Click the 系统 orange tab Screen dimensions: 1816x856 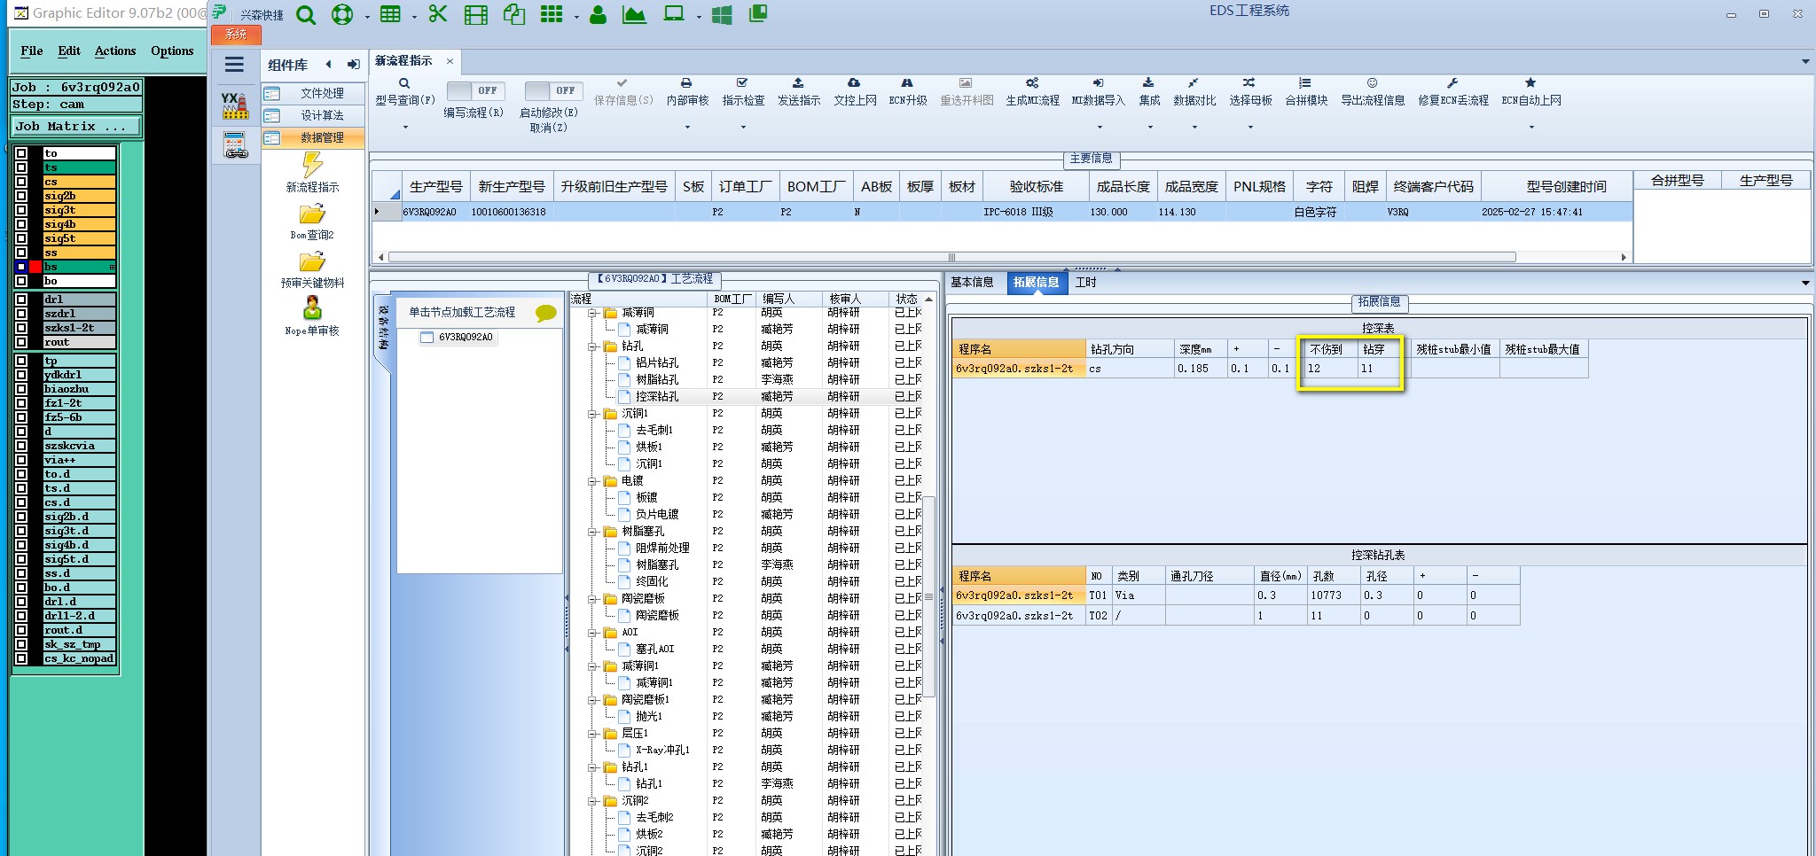236,35
